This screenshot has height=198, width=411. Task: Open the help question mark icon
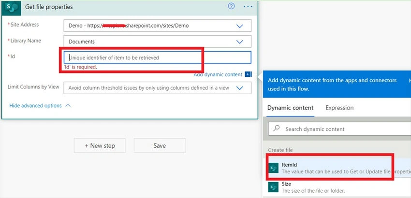tap(231, 6)
